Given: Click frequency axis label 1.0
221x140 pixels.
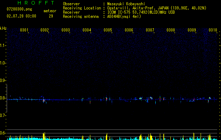Looking at the screenshot, I should [3, 63].
